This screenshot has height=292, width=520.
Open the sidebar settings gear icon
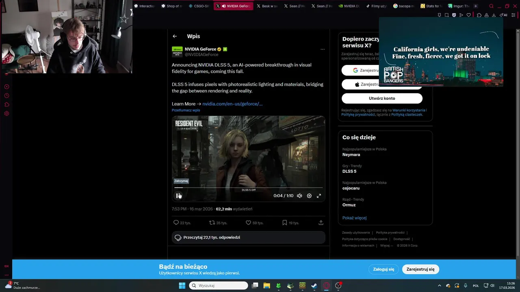(6, 114)
